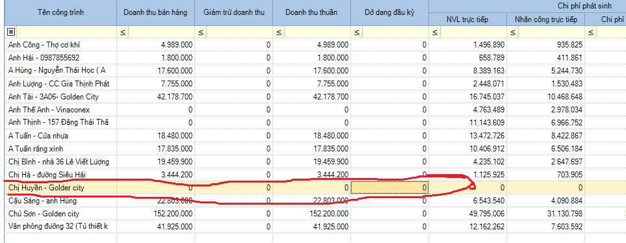Click Nhân công cell 7.603.592
626x243 pixels.
coord(545,227)
